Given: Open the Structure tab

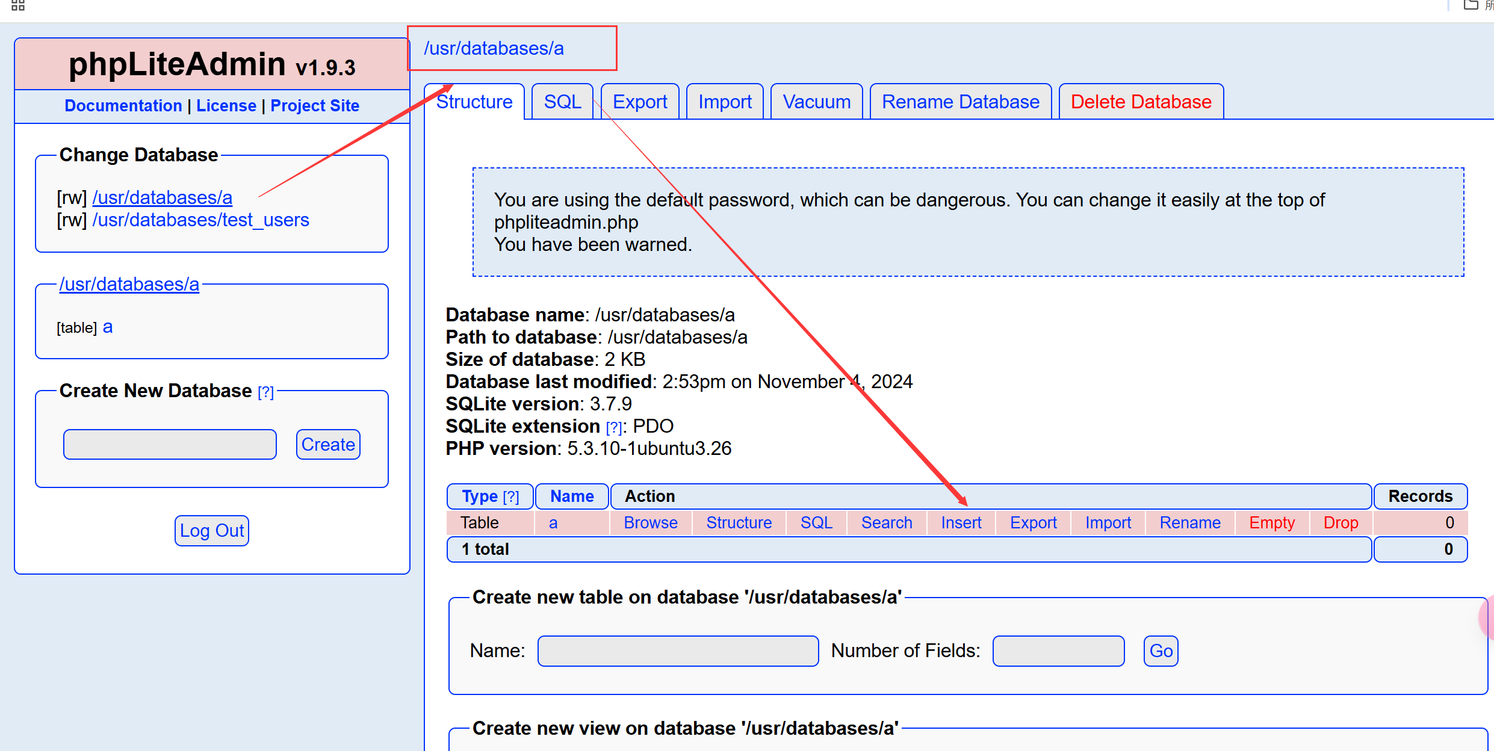Looking at the screenshot, I should click(474, 102).
